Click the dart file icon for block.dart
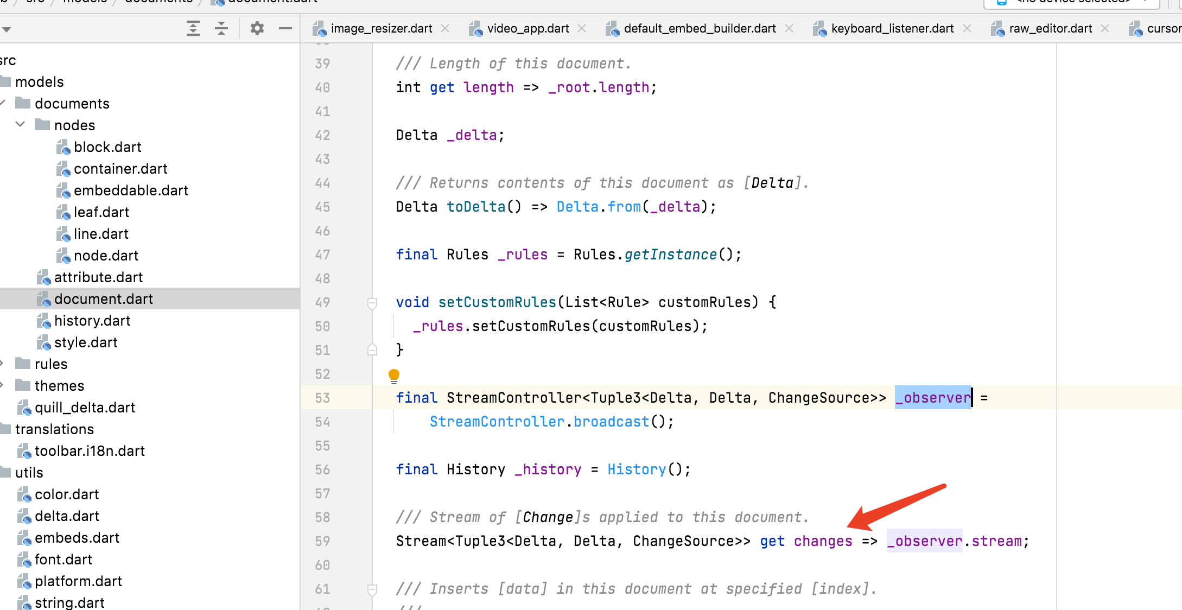 click(x=63, y=147)
